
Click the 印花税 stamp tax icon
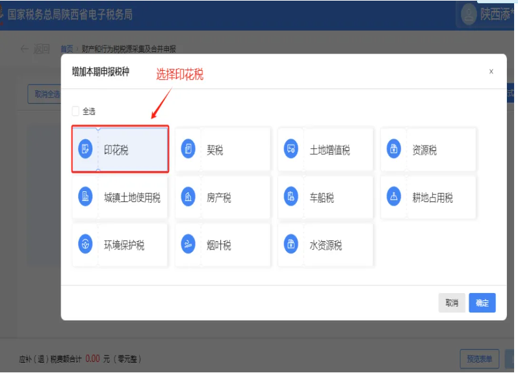(x=85, y=149)
